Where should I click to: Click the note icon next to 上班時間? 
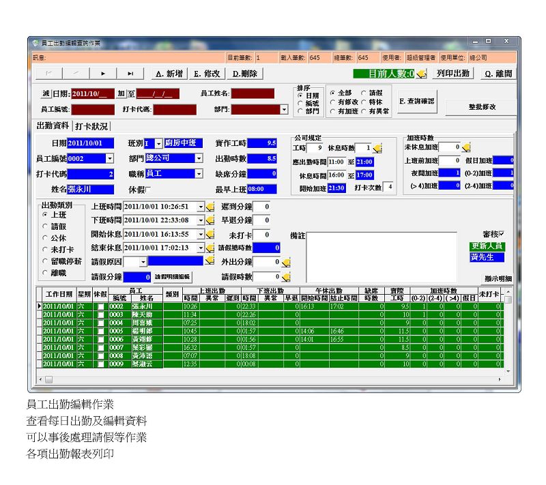pos(210,207)
